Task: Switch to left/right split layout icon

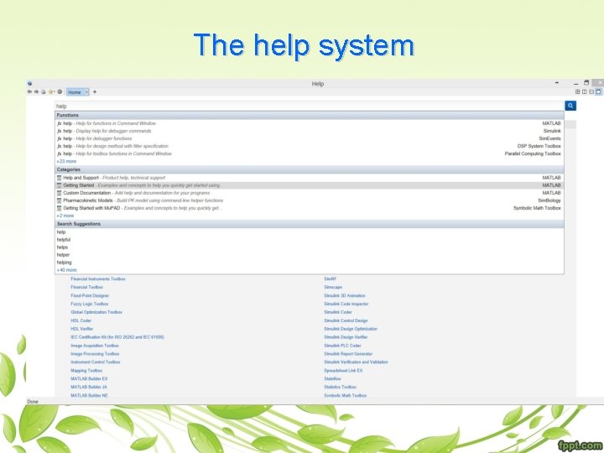Action: 585,91
